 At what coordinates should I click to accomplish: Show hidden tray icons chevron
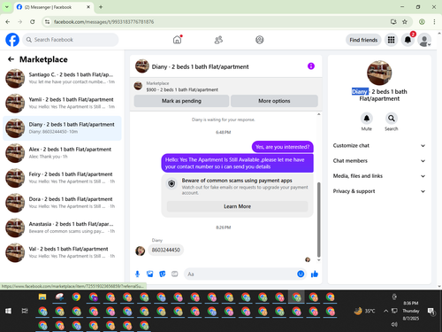pos(385,311)
